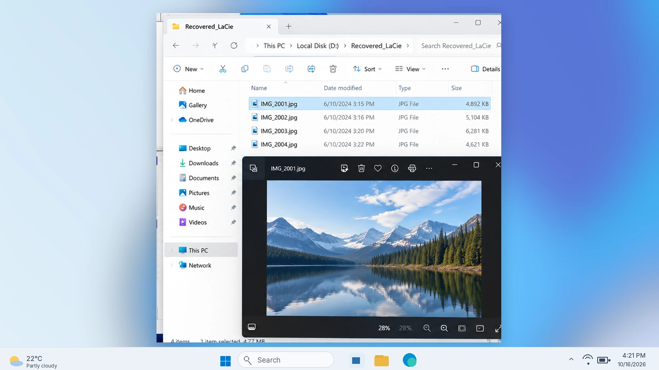659x370 pixels.
Task: Click This PC in the address bar
Action: [x=274, y=46]
